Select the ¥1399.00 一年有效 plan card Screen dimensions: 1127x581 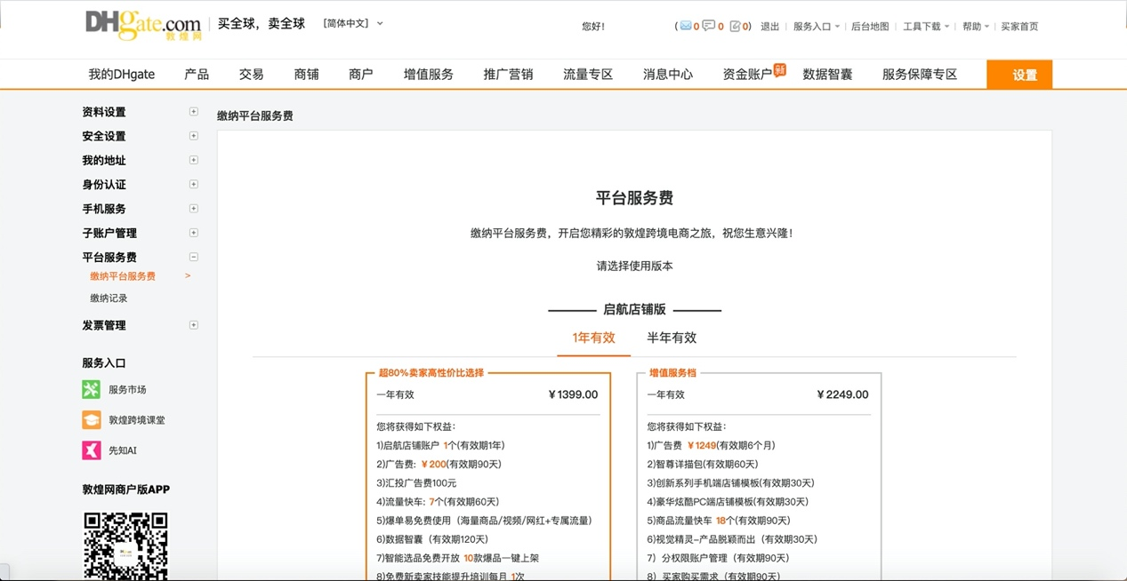[x=488, y=476]
